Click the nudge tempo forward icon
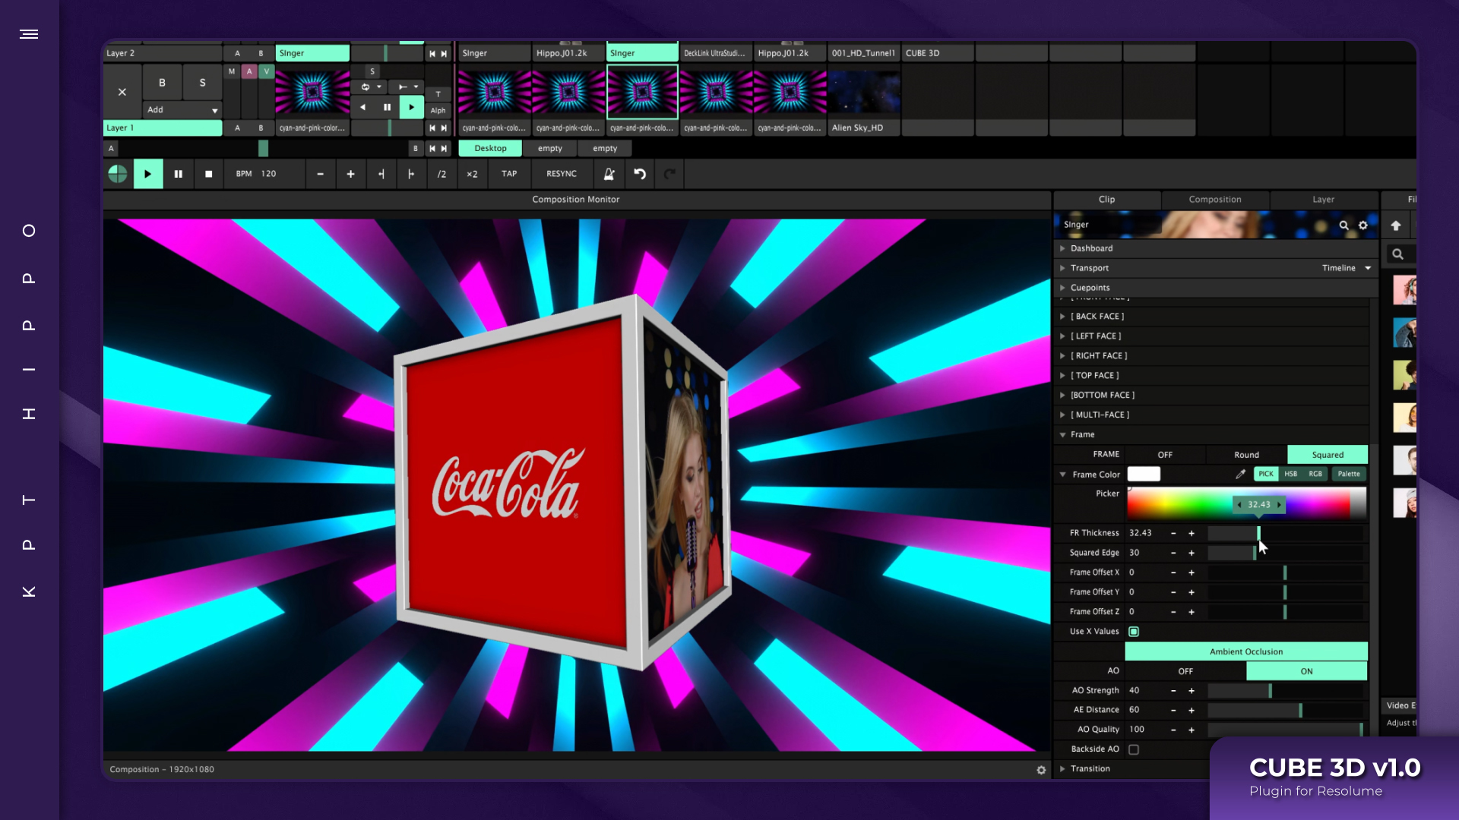This screenshot has width=1459, height=820. click(412, 174)
